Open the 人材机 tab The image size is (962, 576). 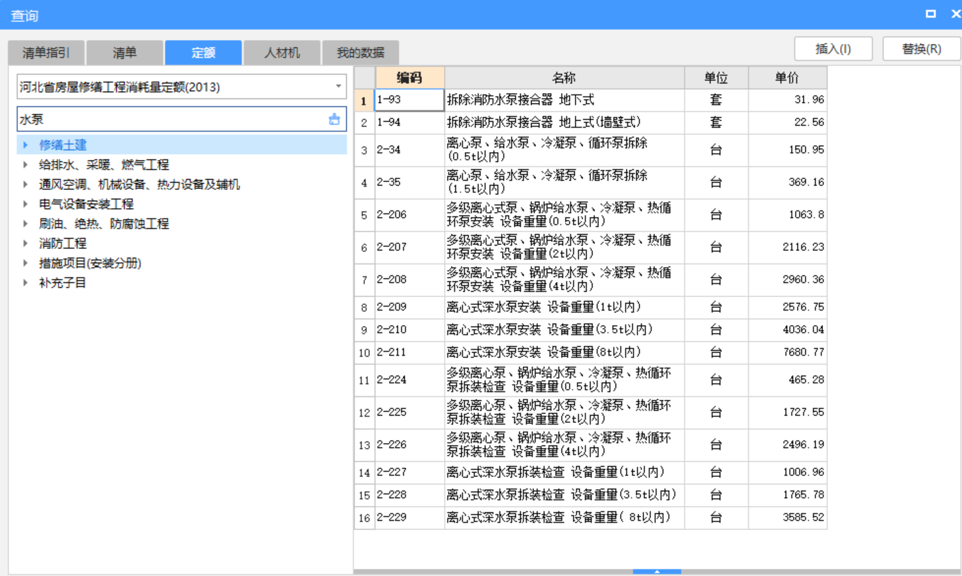pyautogui.click(x=282, y=52)
